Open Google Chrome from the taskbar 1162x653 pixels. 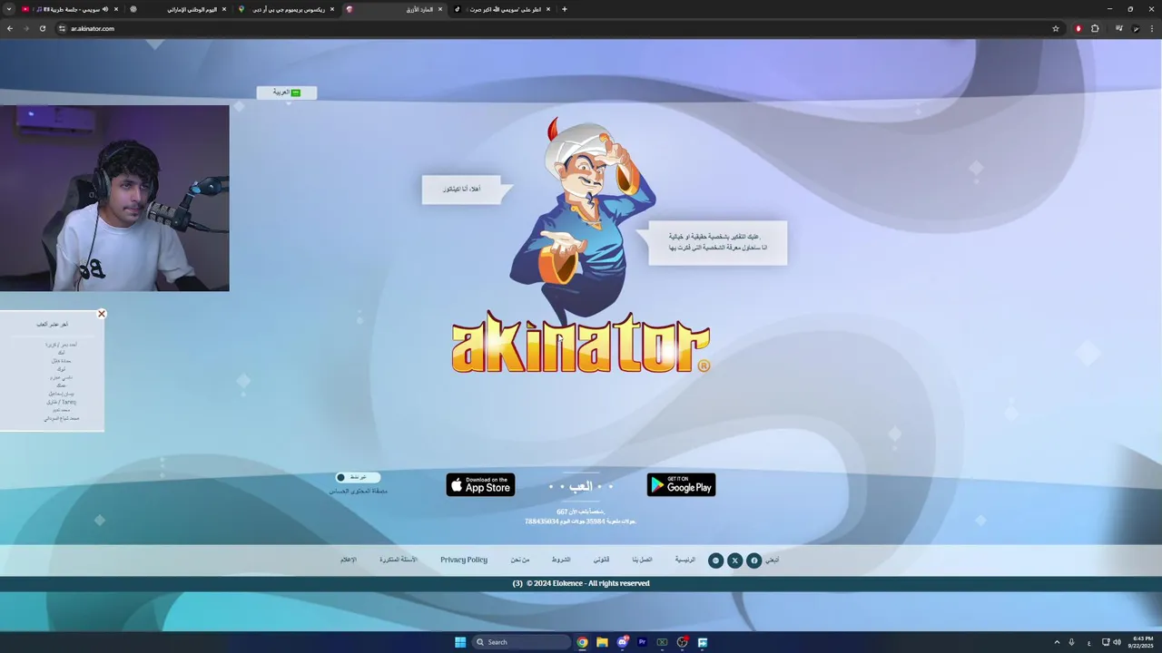(582, 642)
